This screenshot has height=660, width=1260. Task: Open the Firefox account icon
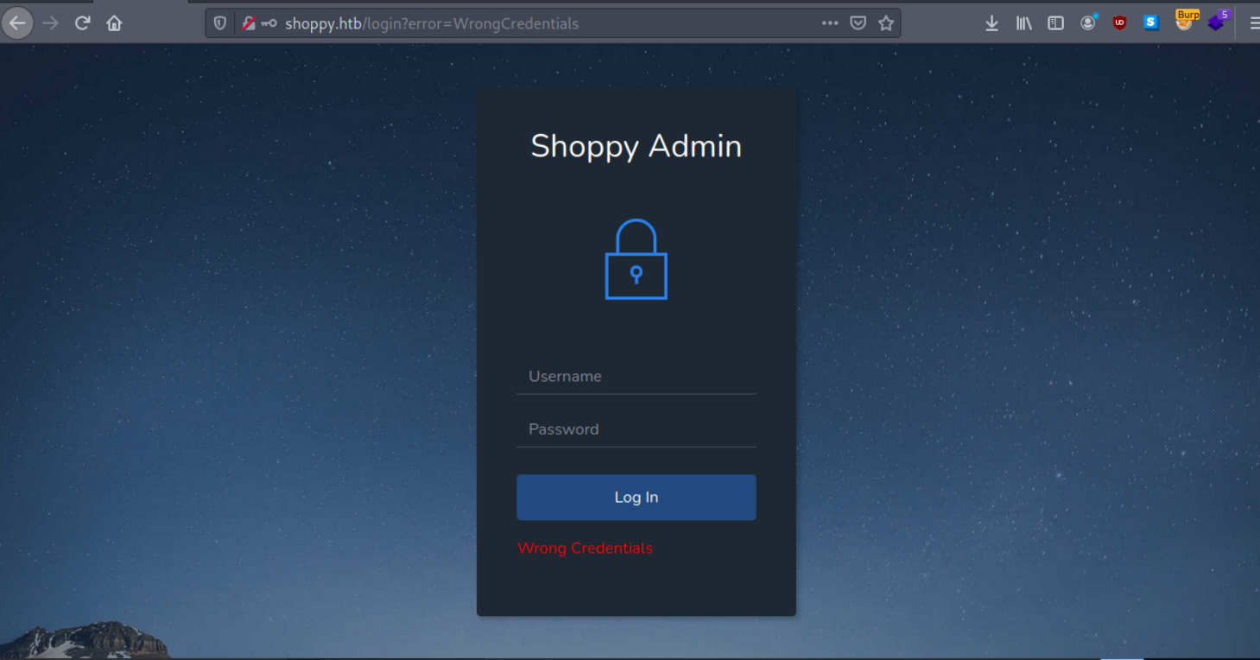(1088, 23)
